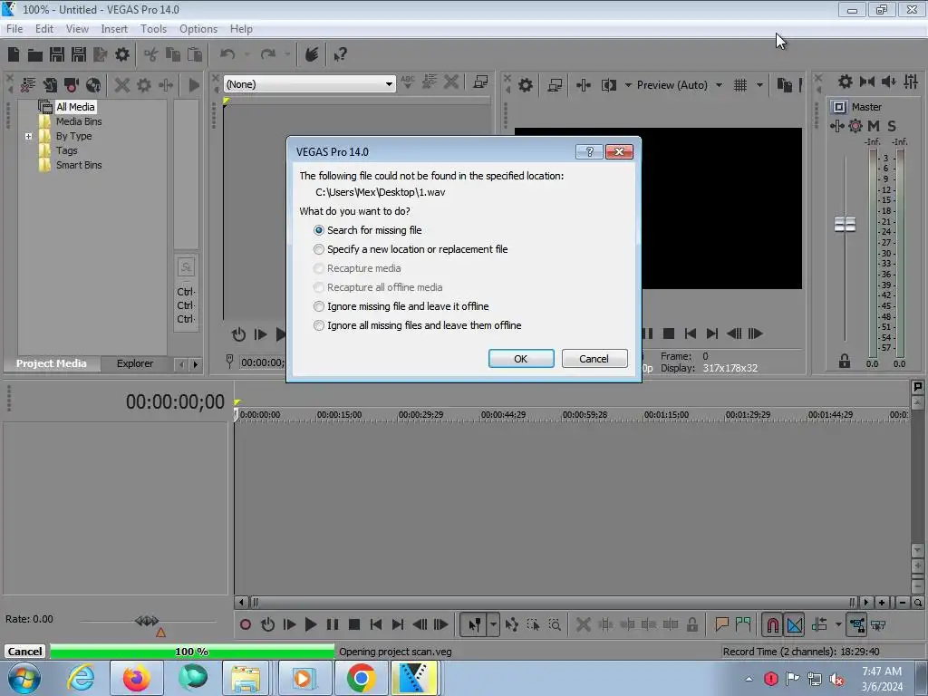Click the 00:00:15;00 mark on the ruler
The height and width of the screenshot is (696, 928).
coord(339,415)
